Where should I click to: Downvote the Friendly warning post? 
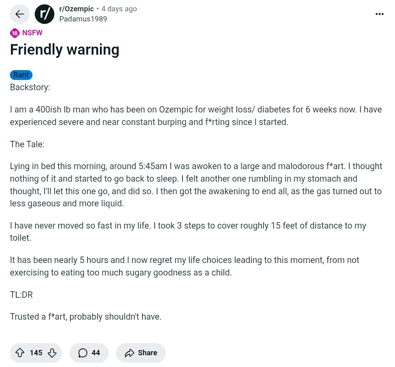tap(52, 353)
